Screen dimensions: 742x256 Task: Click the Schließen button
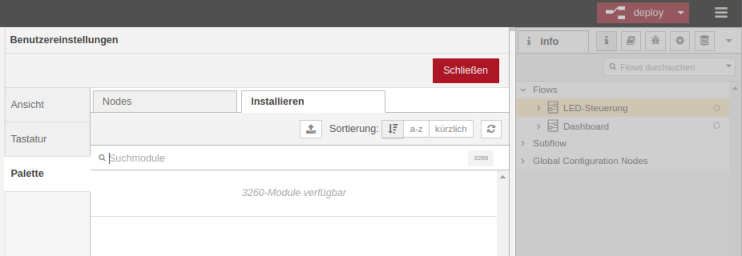pyautogui.click(x=465, y=70)
